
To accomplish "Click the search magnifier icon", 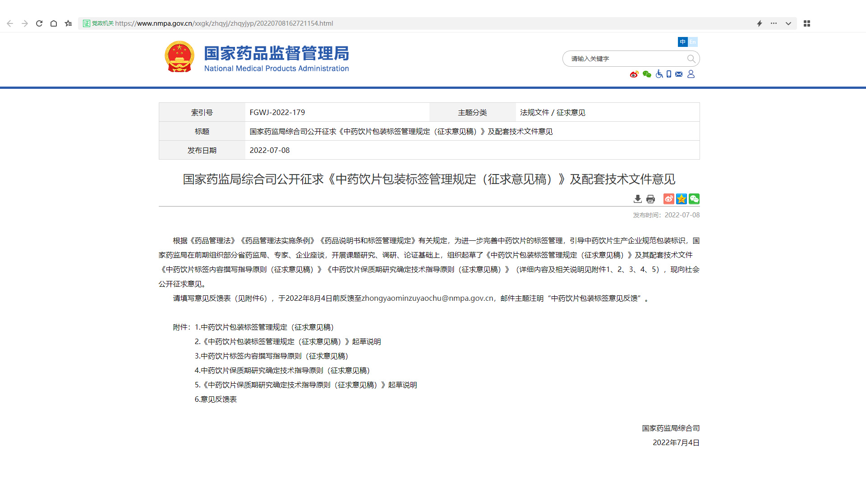I will (x=691, y=59).
